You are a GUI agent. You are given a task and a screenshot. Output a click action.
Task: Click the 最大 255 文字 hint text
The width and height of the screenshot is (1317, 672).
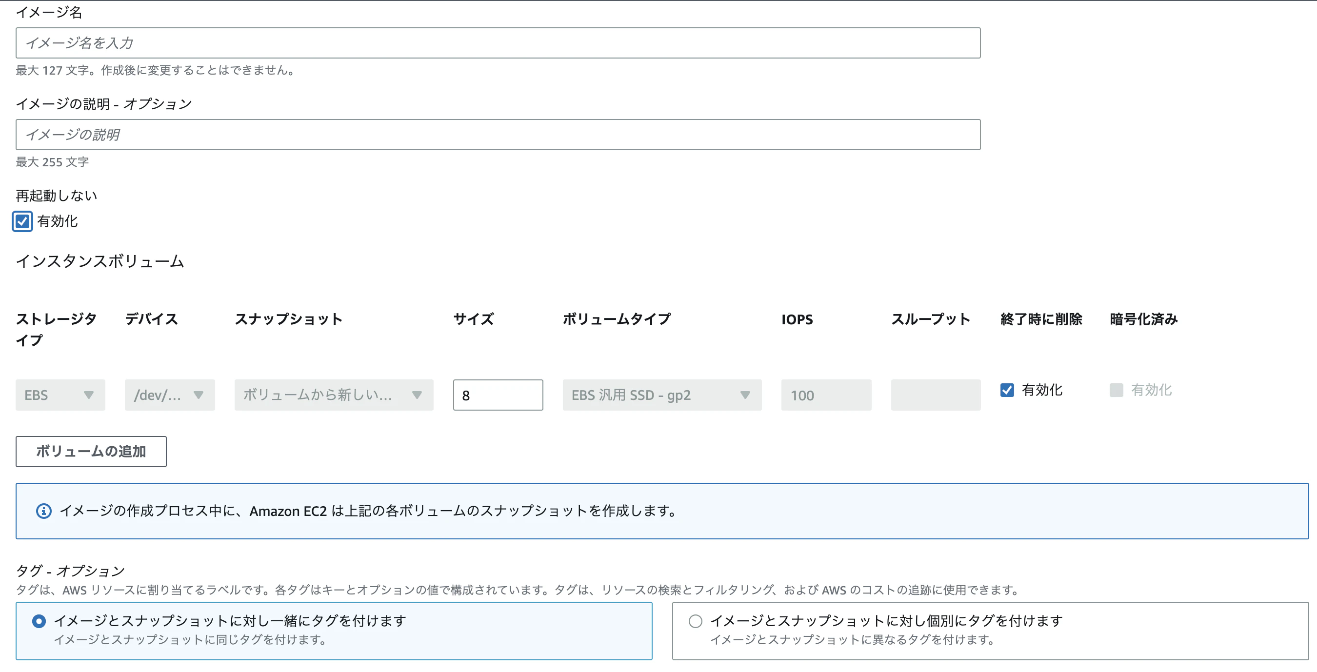[x=52, y=162]
